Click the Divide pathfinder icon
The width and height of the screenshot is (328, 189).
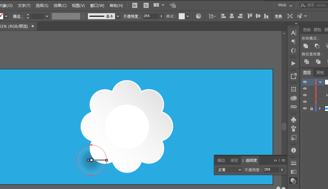pos(307,61)
